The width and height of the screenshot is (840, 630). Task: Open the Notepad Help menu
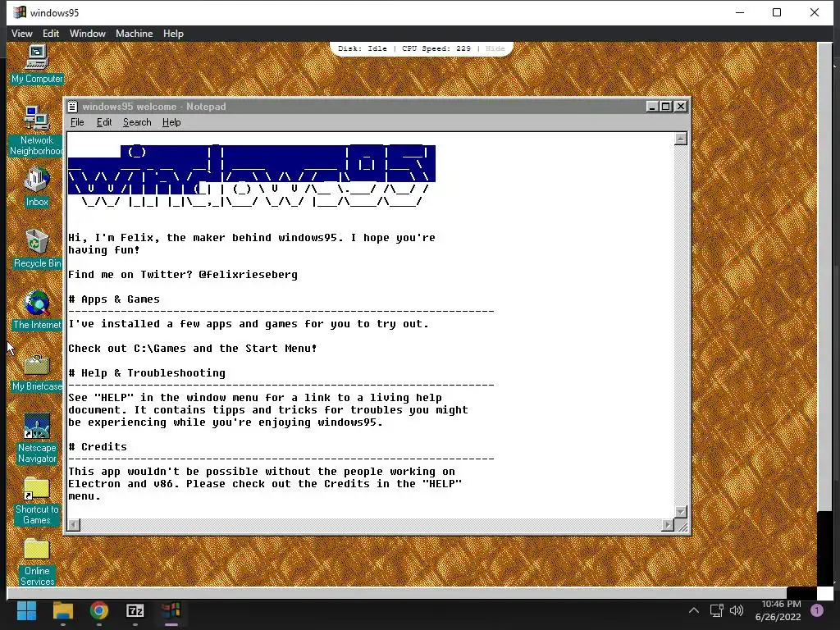171,122
